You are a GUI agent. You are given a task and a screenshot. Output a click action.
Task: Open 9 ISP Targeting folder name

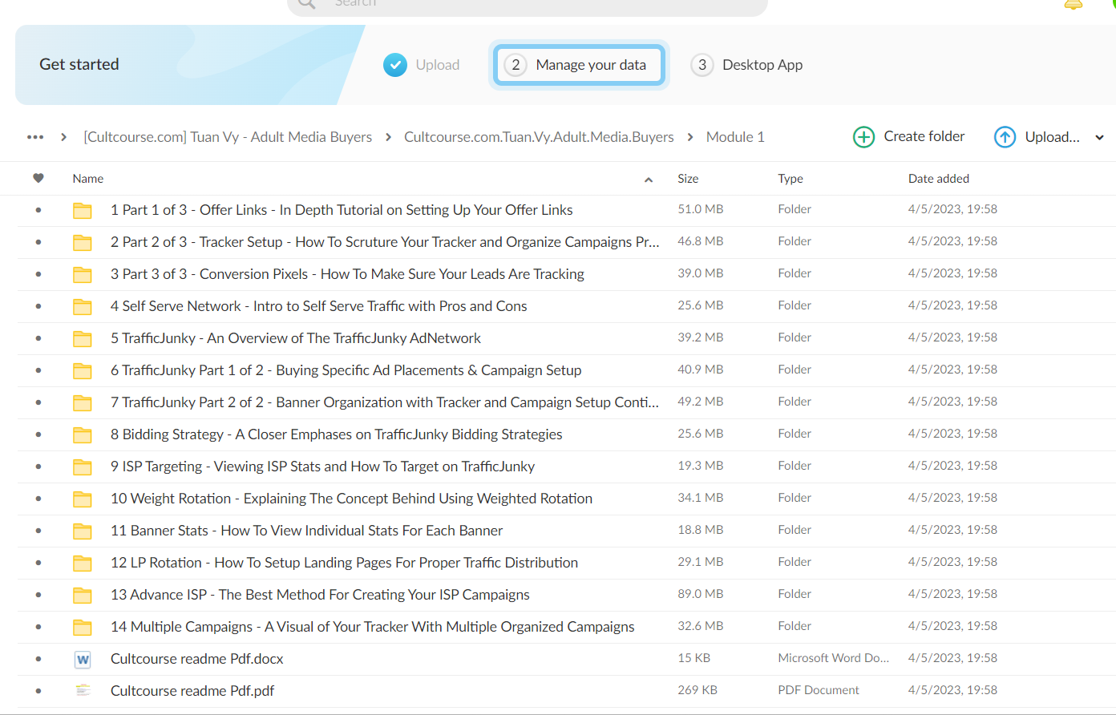(x=322, y=467)
